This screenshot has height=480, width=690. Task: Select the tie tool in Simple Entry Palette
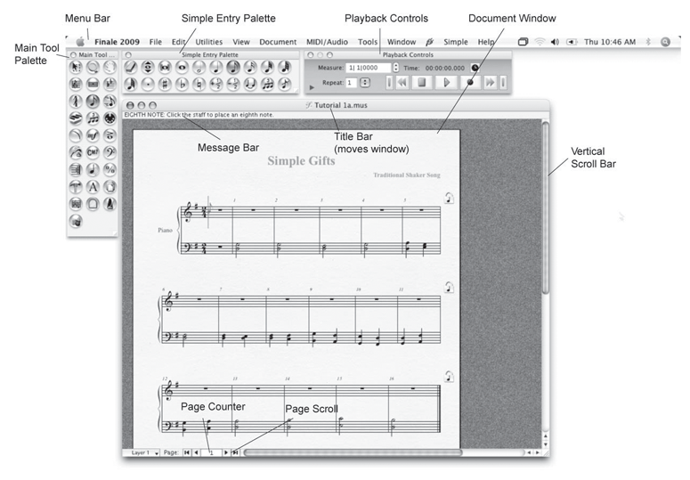point(250,84)
